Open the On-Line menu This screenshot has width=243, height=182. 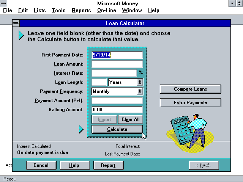tap(107, 11)
